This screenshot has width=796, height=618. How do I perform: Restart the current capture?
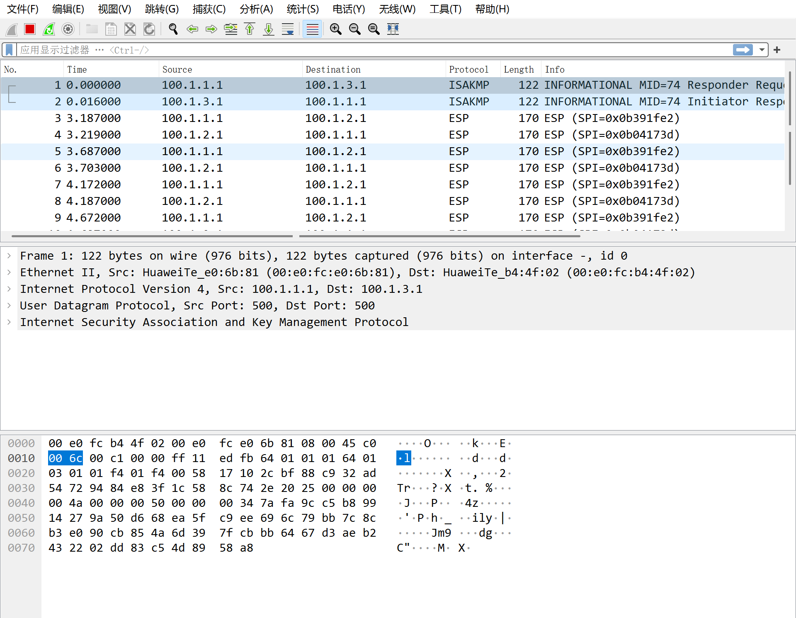pos(49,29)
